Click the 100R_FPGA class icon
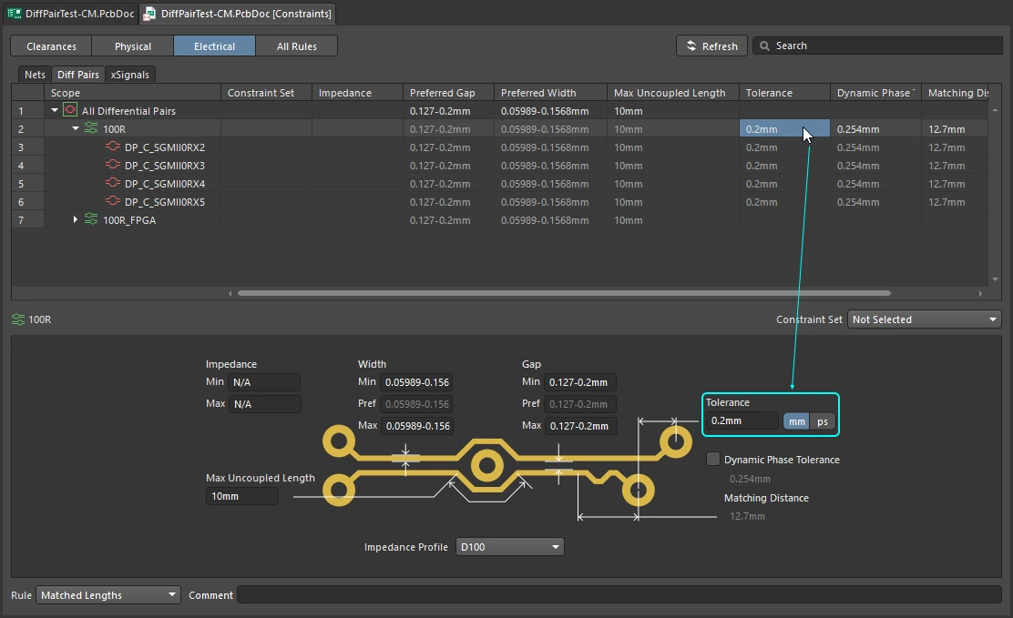Image resolution: width=1013 pixels, height=618 pixels. click(91, 219)
